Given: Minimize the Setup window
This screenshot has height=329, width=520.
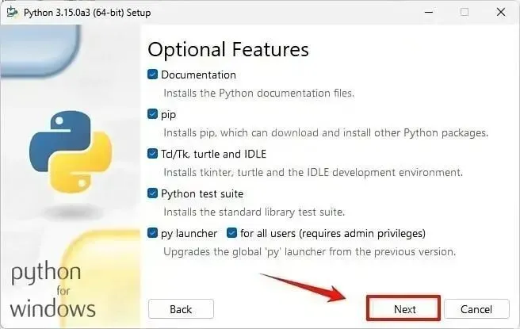Looking at the screenshot, I should point(429,12).
